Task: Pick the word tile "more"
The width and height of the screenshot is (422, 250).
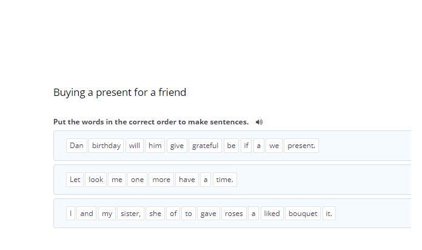Action: (x=161, y=180)
